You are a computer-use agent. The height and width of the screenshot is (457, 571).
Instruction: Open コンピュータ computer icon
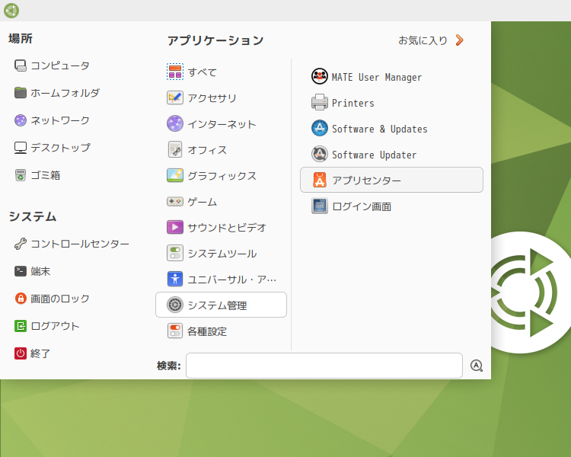(x=21, y=66)
